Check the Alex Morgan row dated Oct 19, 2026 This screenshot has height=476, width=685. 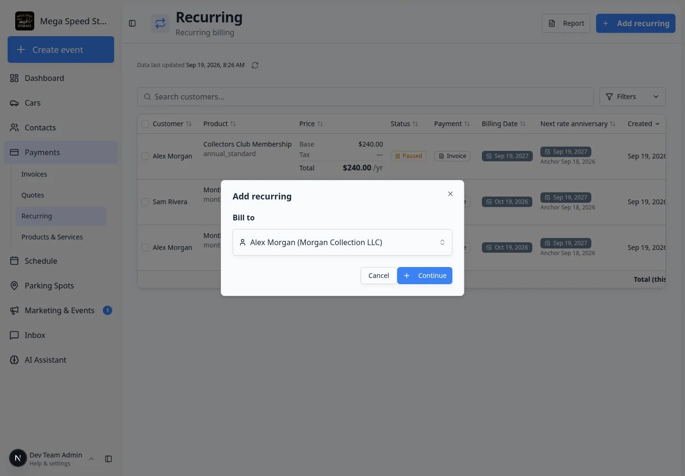tap(145, 248)
